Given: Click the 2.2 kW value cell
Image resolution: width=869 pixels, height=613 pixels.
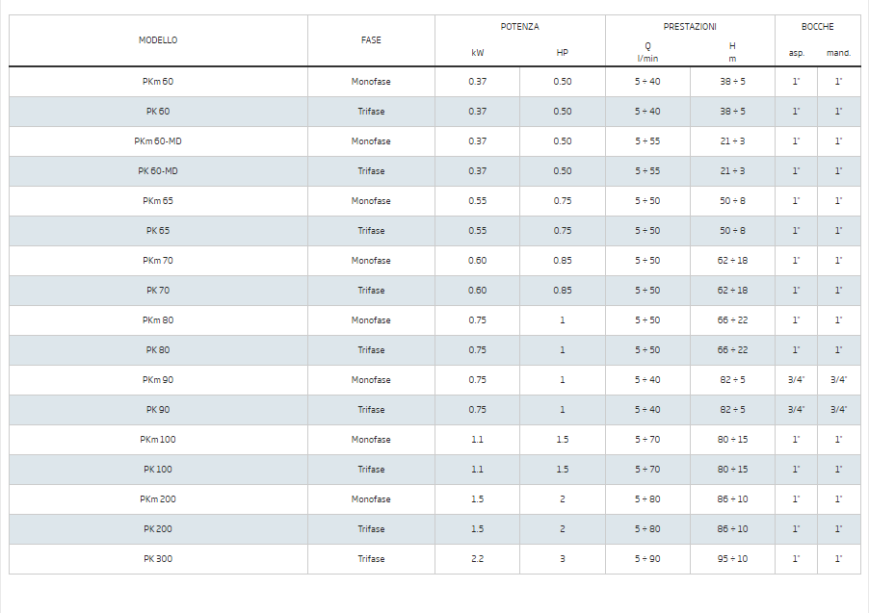Looking at the screenshot, I should [x=477, y=559].
